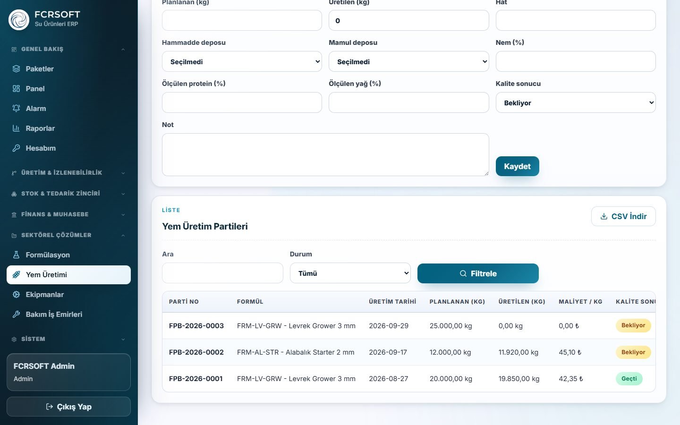The height and width of the screenshot is (425, 680).
Task: Click the Nem (%) input field
Action: point(576,61)
